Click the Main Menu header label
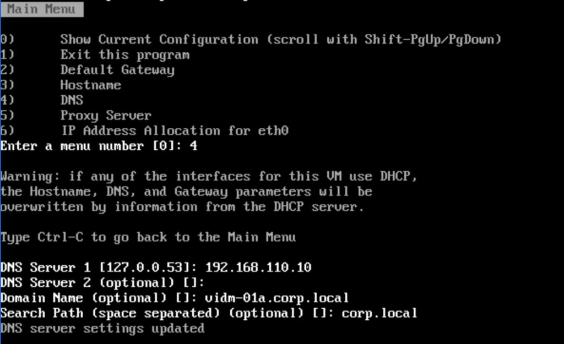 (x=41, y=9)
